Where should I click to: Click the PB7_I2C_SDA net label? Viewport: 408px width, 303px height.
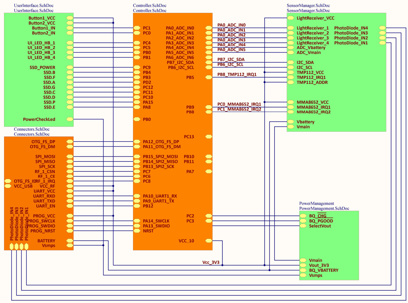point(231,59)
